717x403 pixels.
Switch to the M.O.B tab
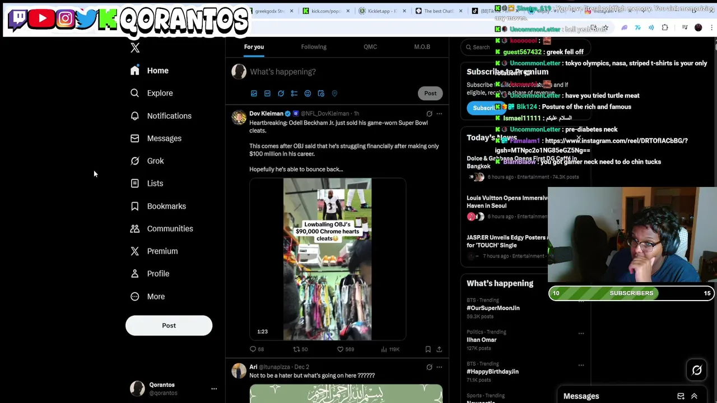tap(422, 47)
